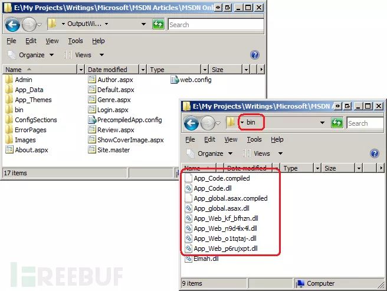387x291 pixels.
Task: Select the App_Code.dll file icon
Action: coord(188,188)
